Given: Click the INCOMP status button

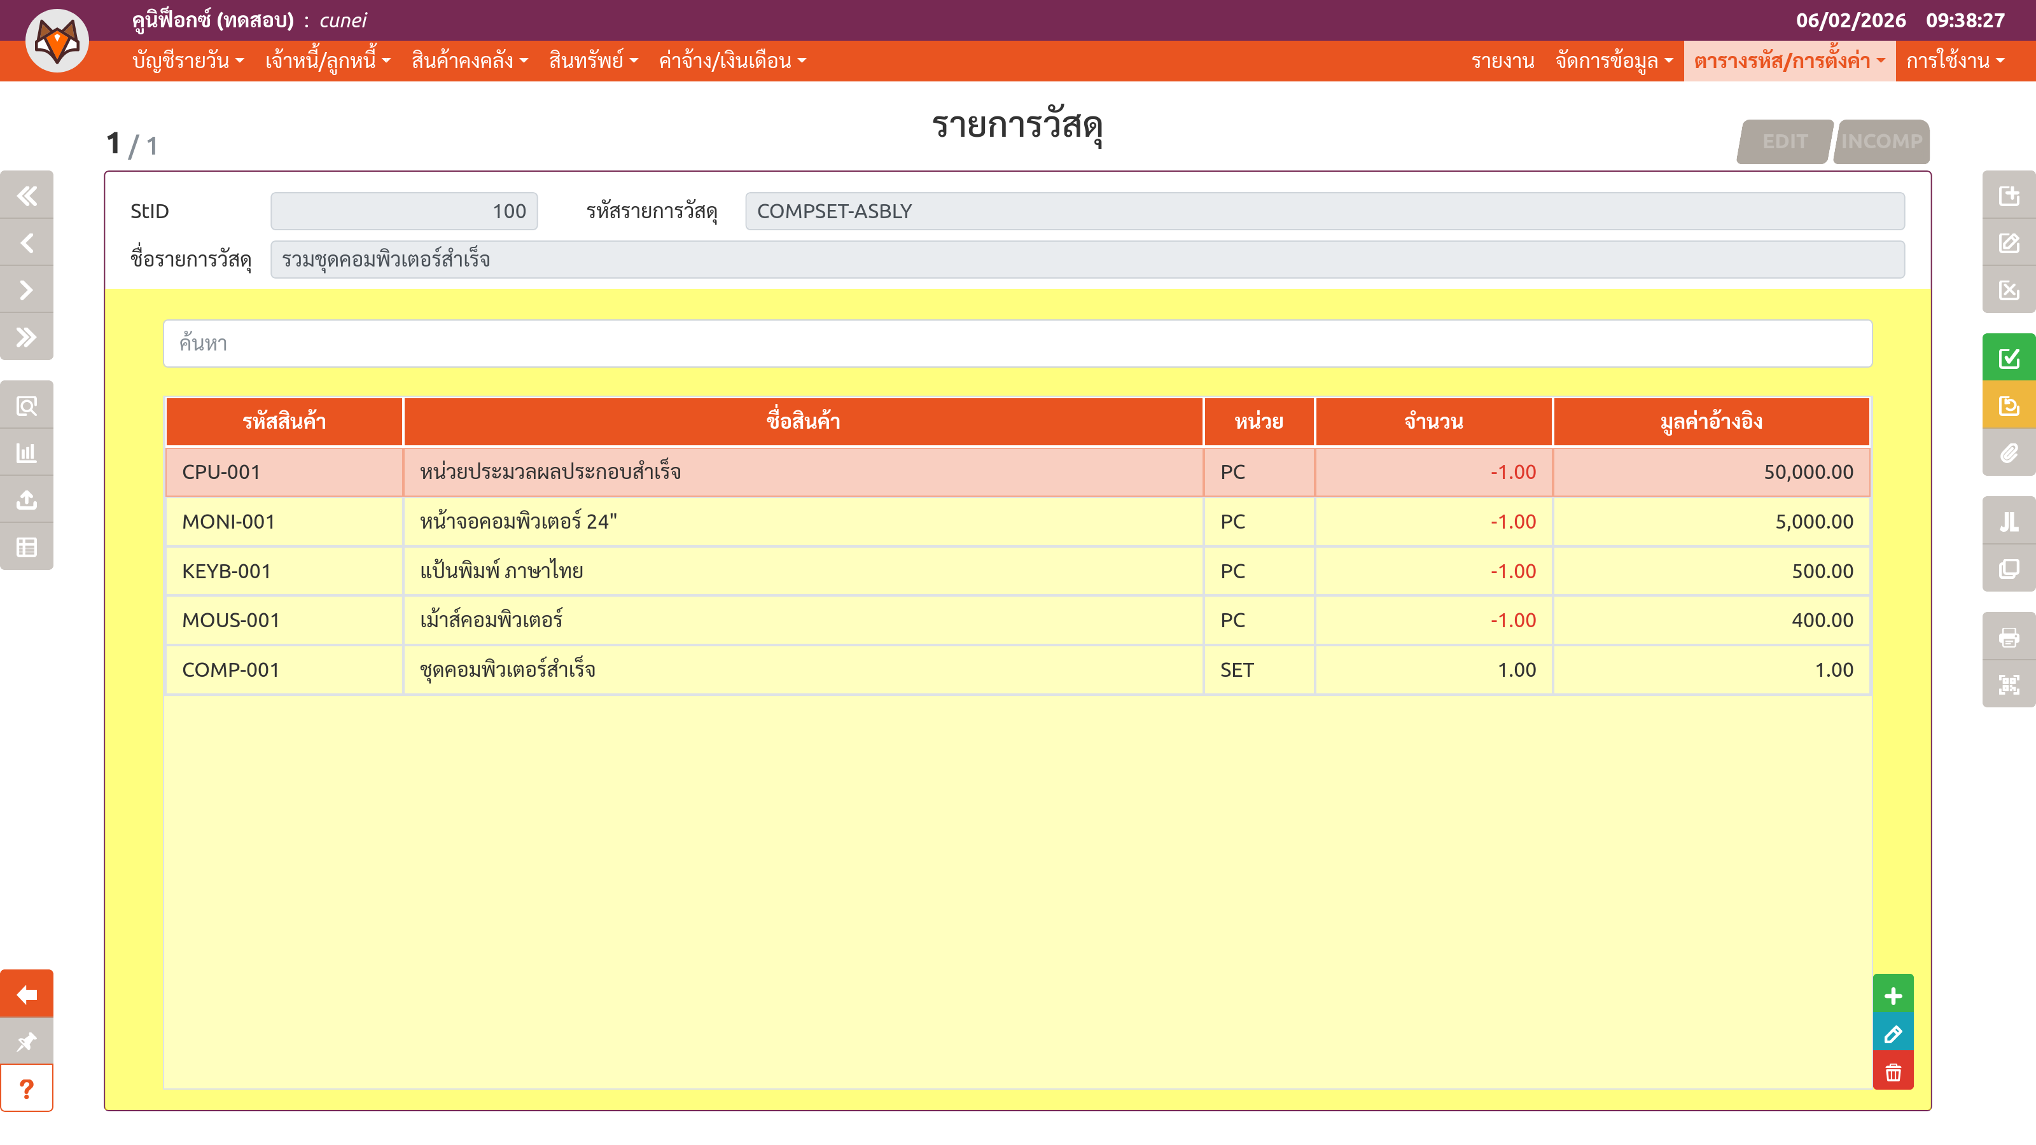Looking at the screenshot, I should (1881, 141).
